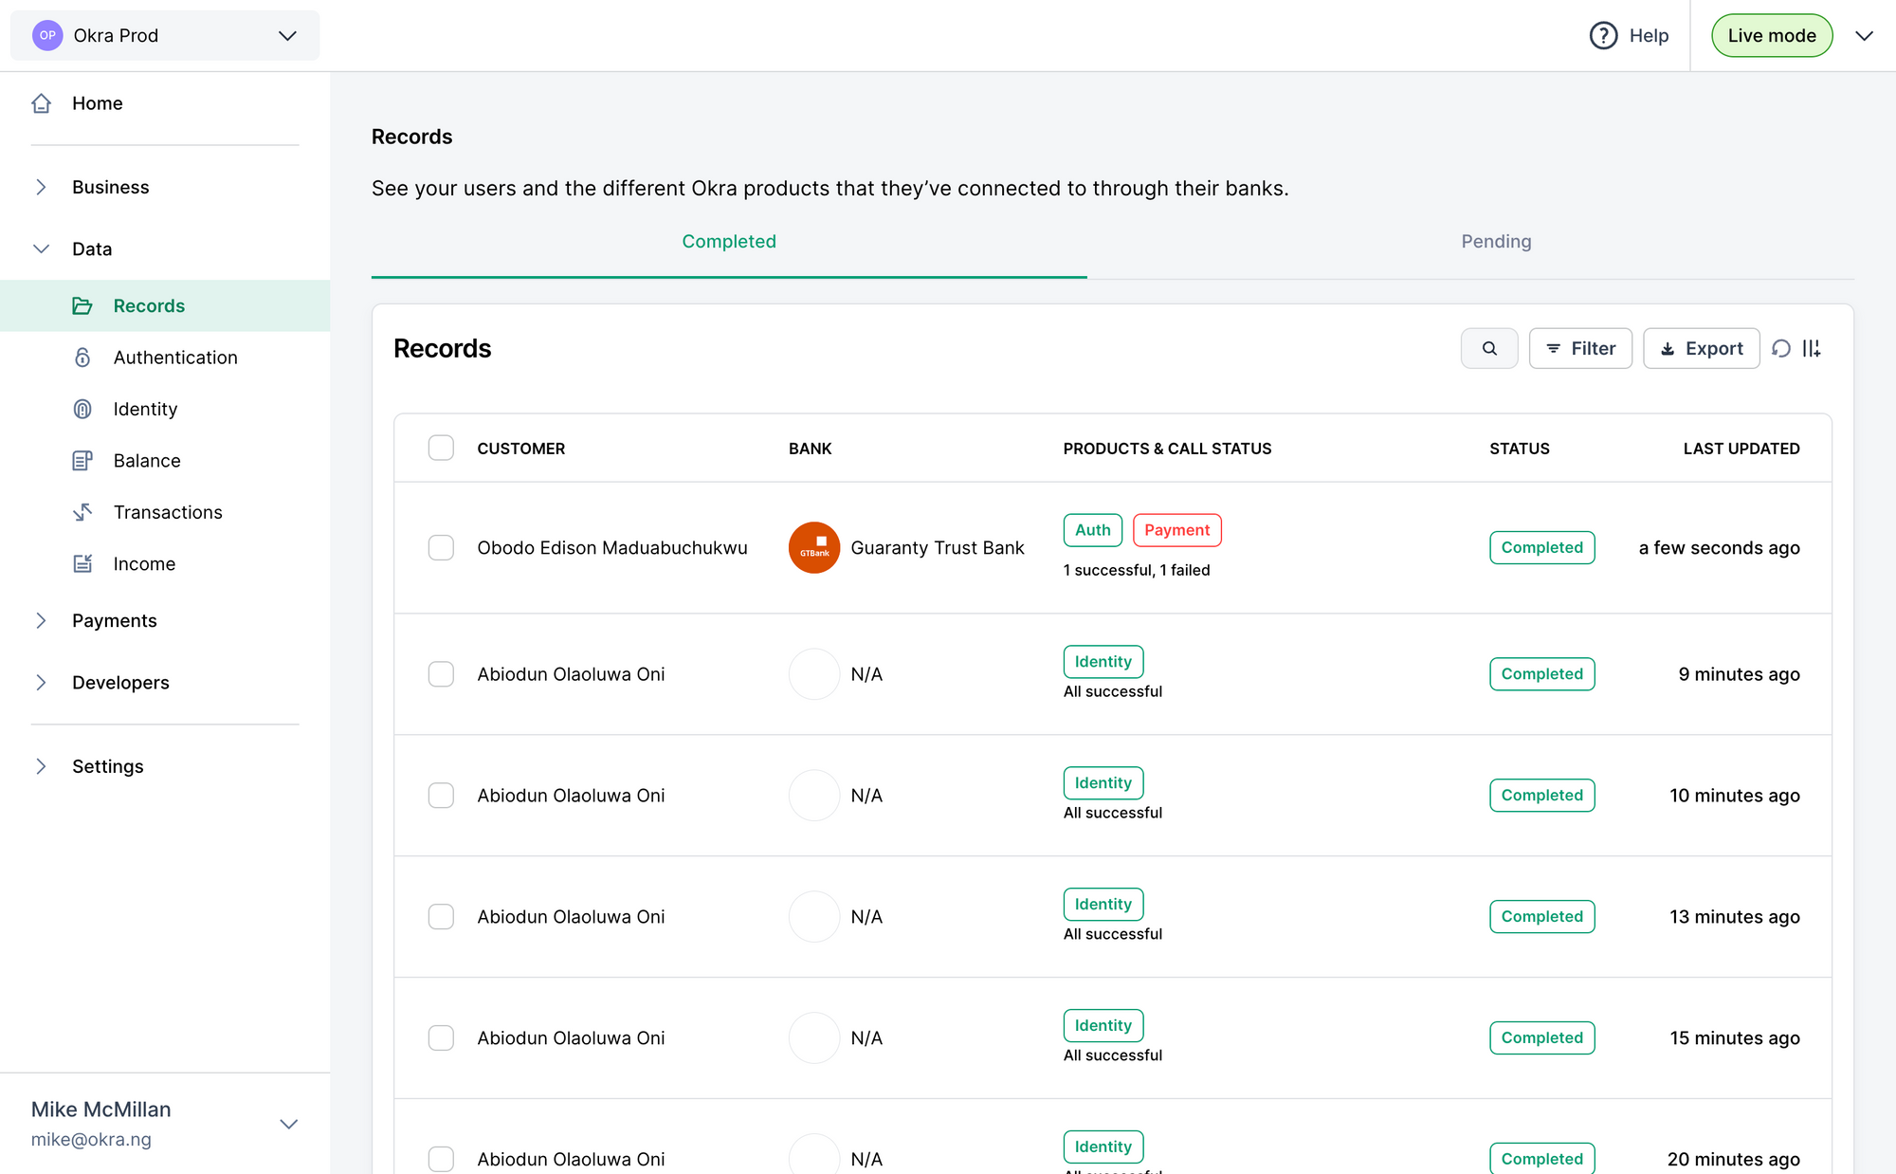Viewport: 1896px width, 1174px height.
Task: Go to Records in sidebar
Action: coord(165,305)
